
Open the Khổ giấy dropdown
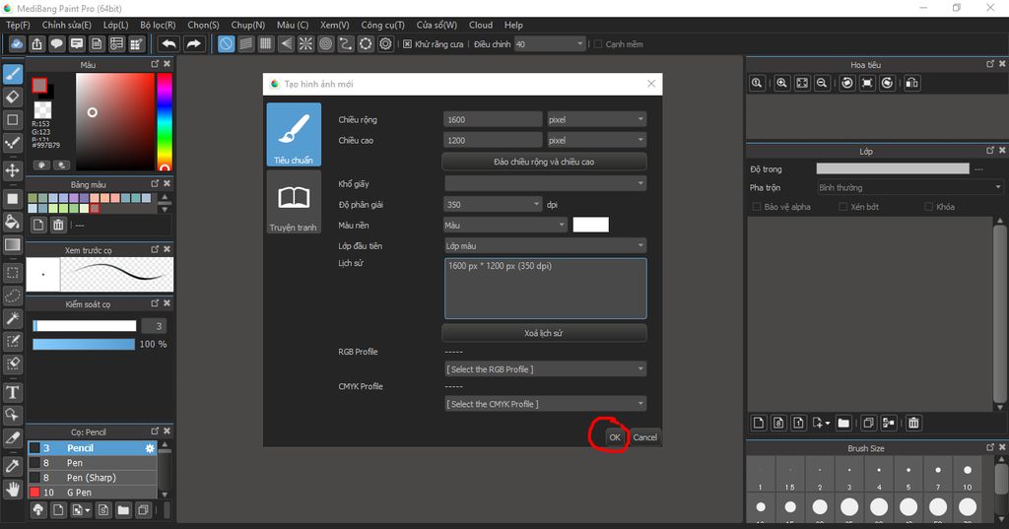[x=546, y=183]
